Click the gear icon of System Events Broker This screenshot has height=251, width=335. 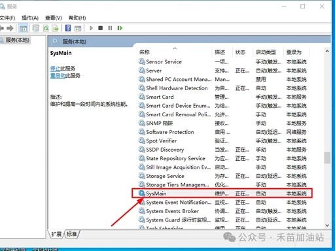click(x=142, y=211)
